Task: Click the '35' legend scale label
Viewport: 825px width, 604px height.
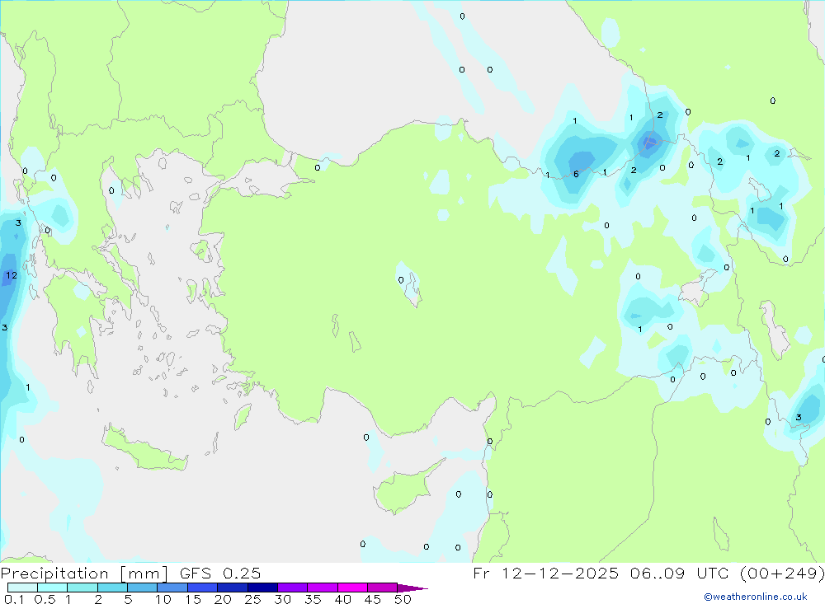Action: pos(313,599)
